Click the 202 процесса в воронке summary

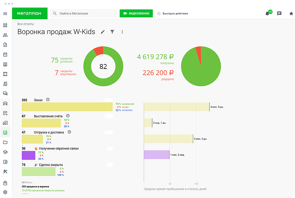pyautogui.click(x=35, y=186)
